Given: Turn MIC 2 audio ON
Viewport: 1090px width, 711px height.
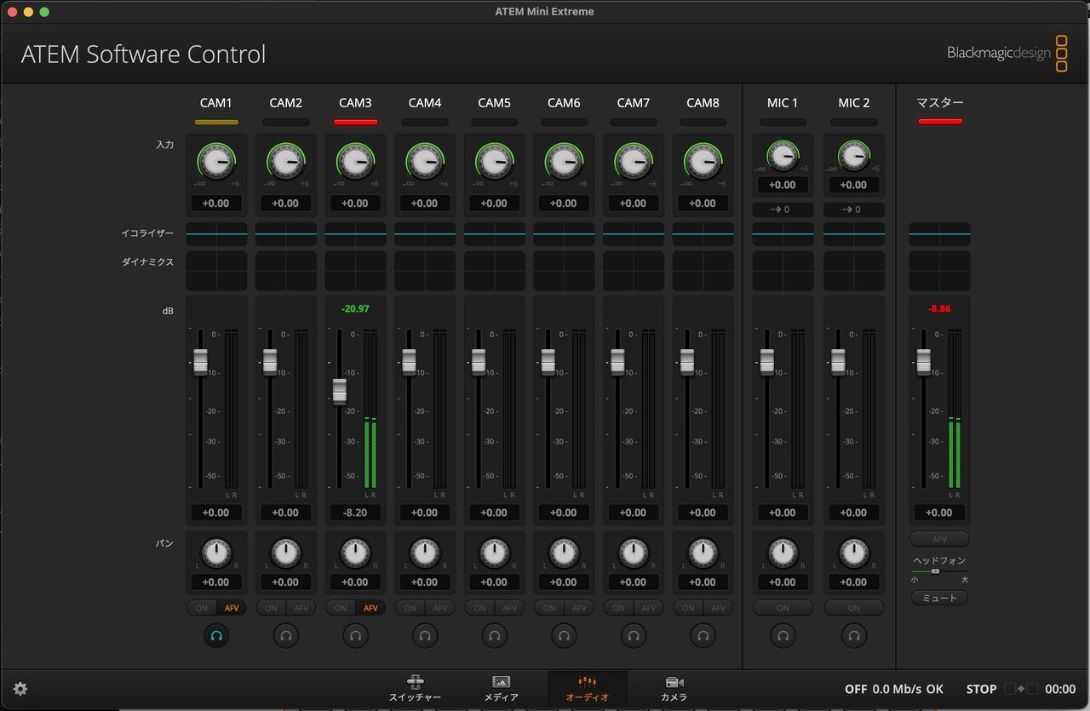Looking at the screenshot, I should pos(854,608).
